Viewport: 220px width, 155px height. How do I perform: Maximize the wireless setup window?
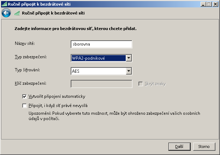tap(209, 4)
